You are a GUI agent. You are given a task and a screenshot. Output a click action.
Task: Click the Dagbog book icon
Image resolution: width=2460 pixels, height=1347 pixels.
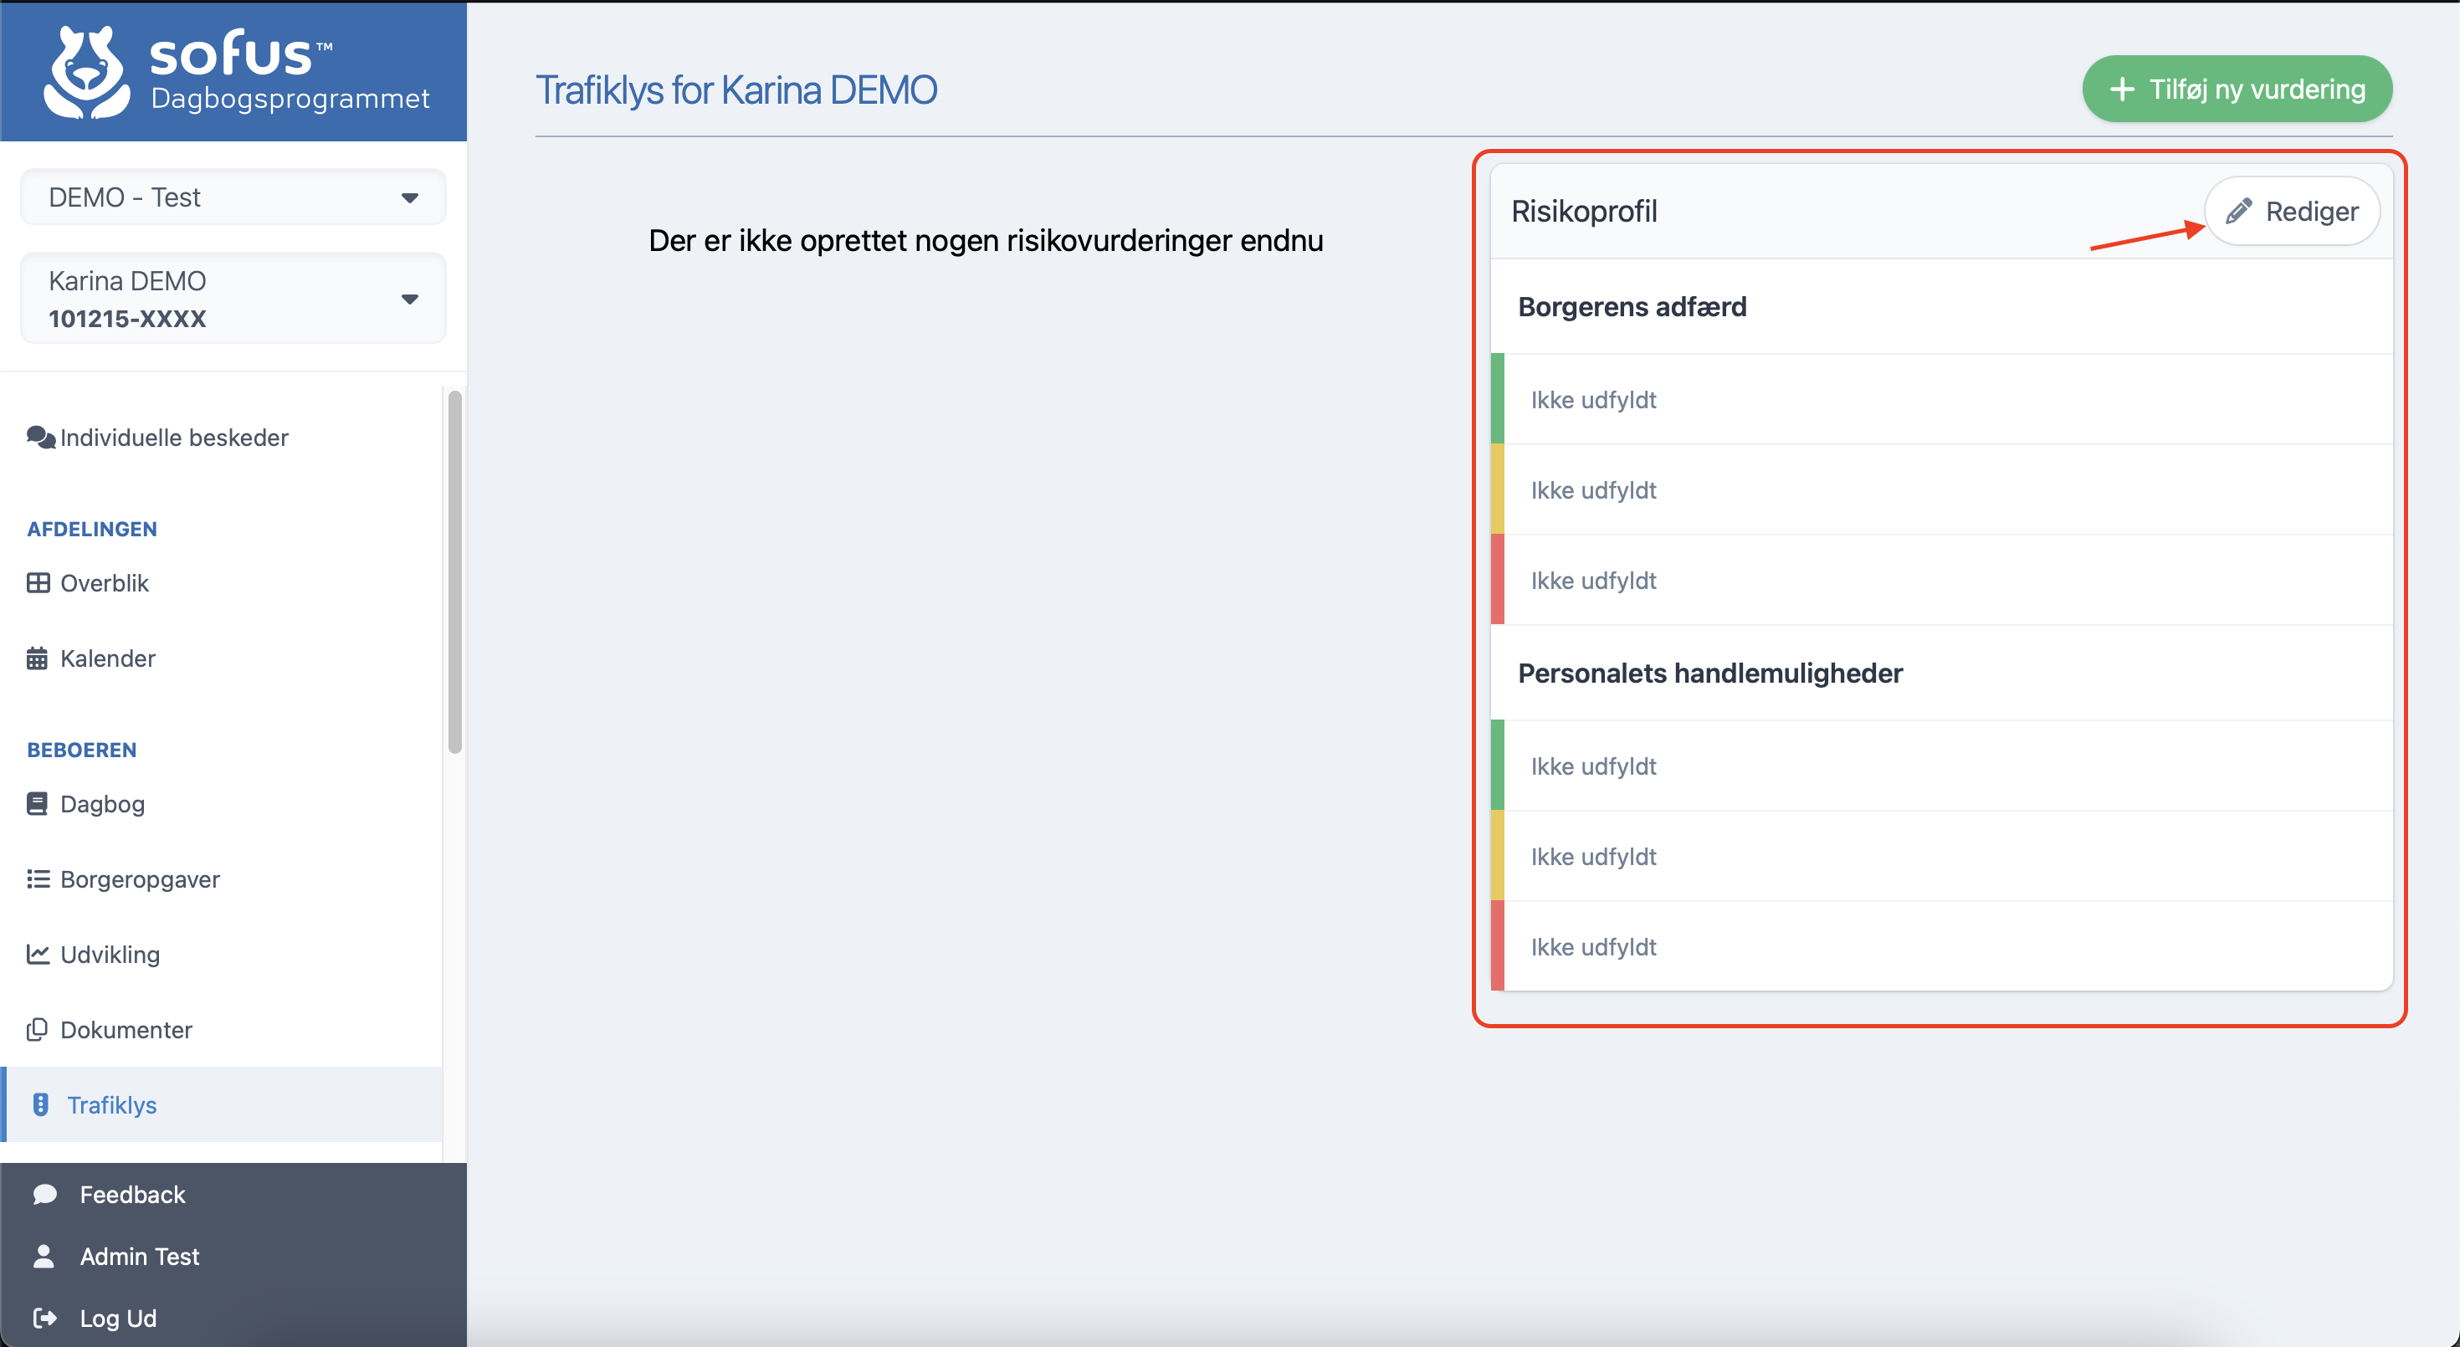click(x=38, y=803)
